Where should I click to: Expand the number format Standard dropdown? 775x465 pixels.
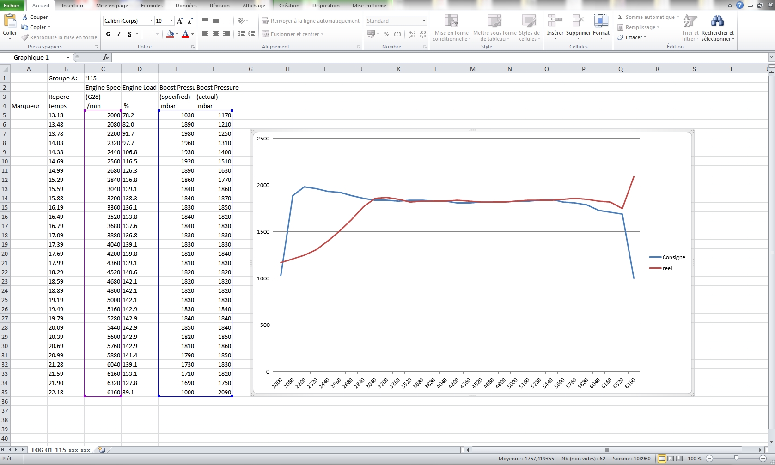click(424, 21)
